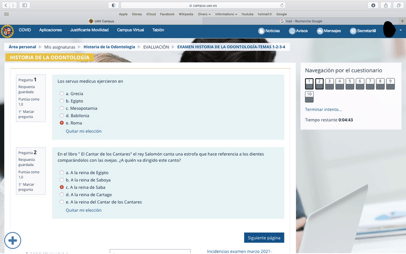This screenshot has width=406, height=254.
Task: Open the user profile dropdown arrow
Action: (x=401, y=30)
